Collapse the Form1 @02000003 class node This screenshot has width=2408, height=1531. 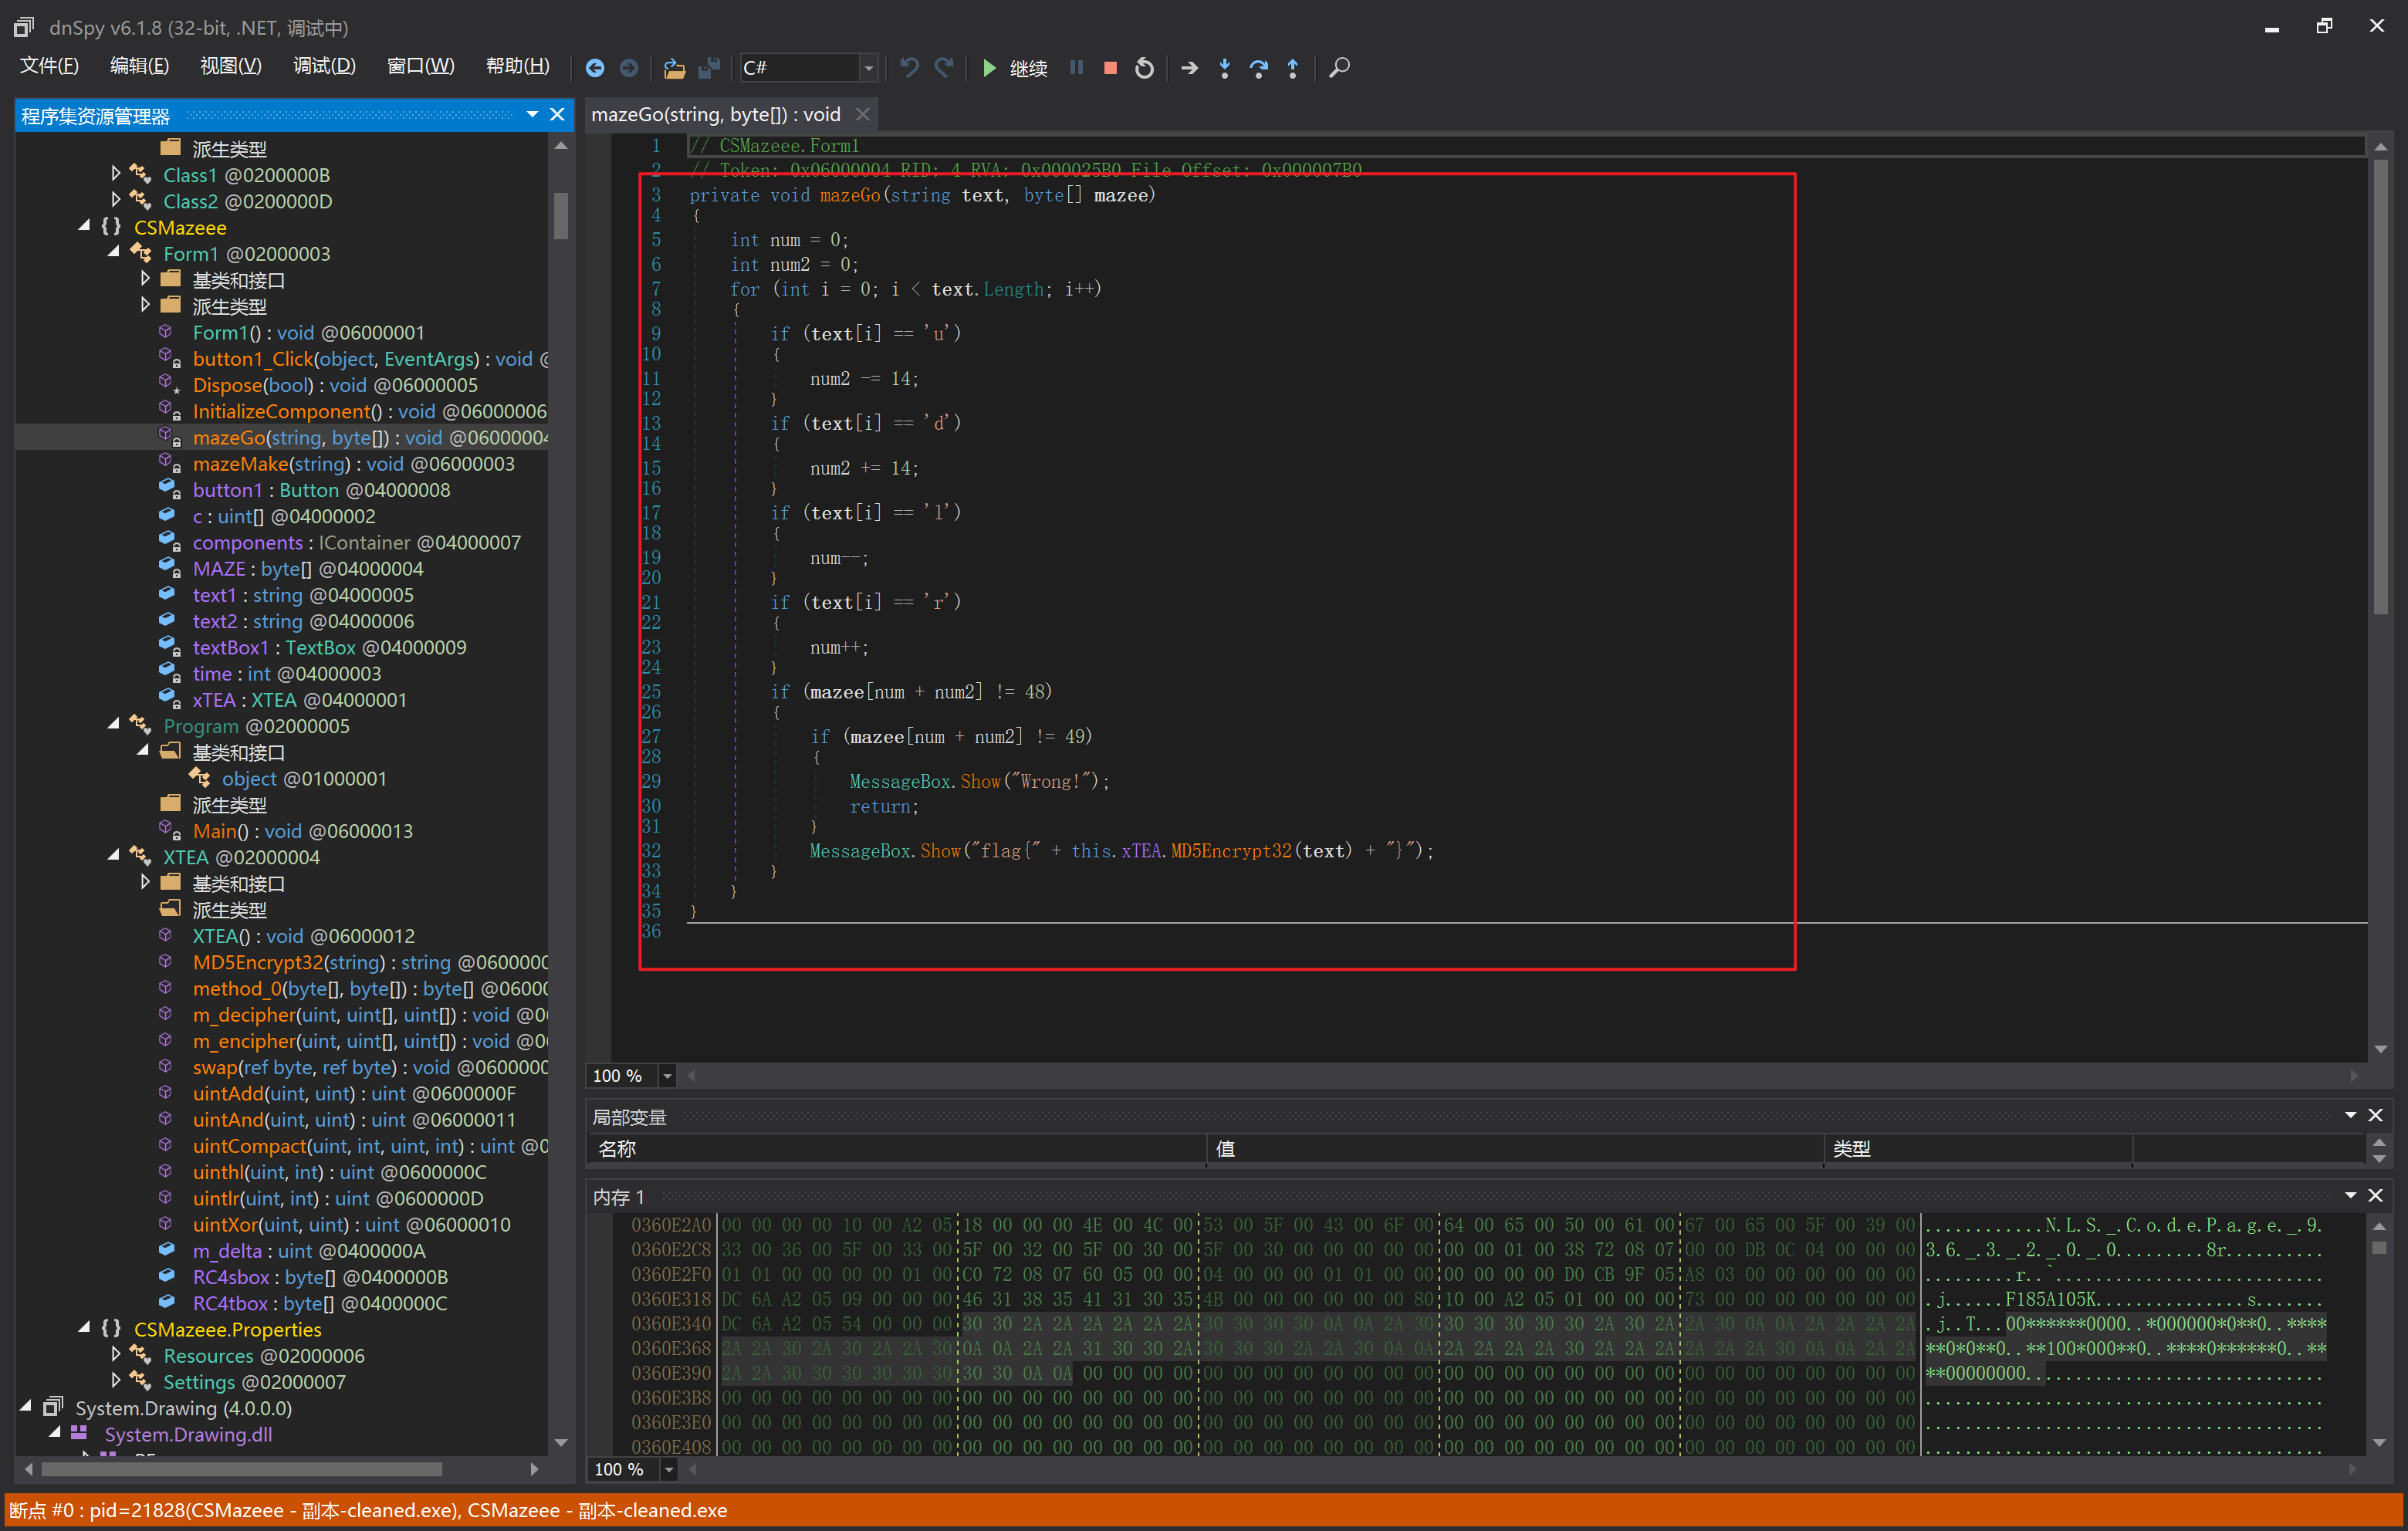114,253
